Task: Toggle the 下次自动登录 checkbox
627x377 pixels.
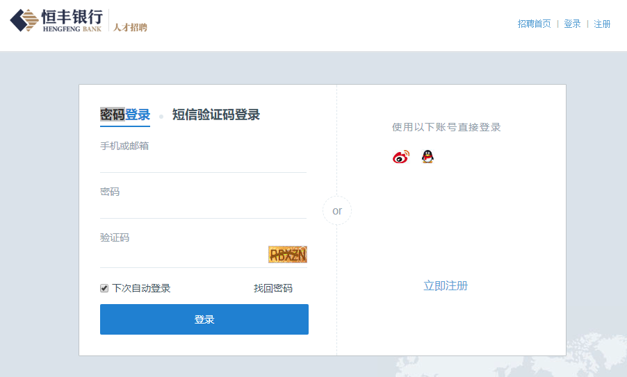Action: tap(104, 288)
